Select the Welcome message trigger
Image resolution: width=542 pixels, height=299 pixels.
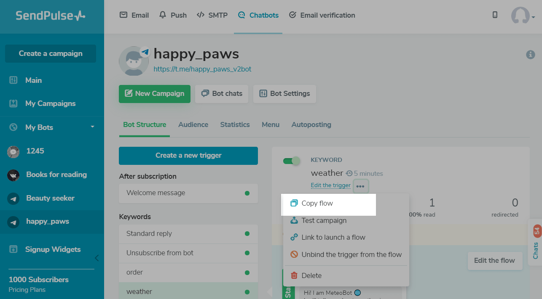(x=188, y=193)
